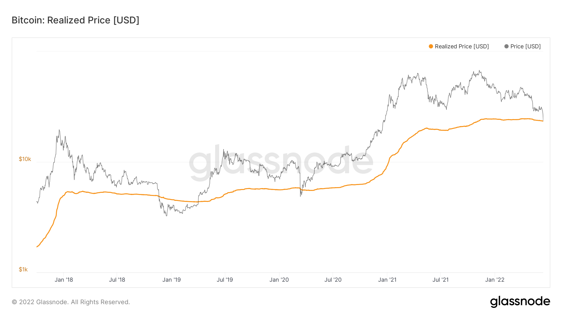Click the glassnode watermark in chart center
562x316 pixels.
[x=281, y=162]
